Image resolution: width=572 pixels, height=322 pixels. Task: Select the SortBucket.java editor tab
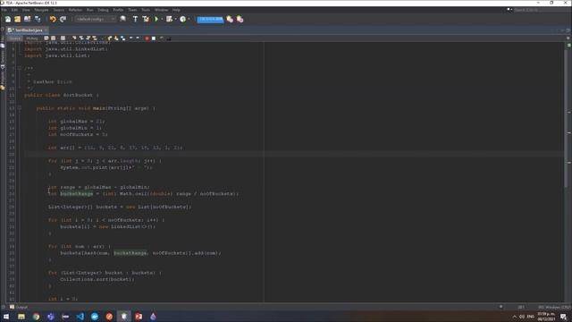pyautogui.click(x=28, y=30)
